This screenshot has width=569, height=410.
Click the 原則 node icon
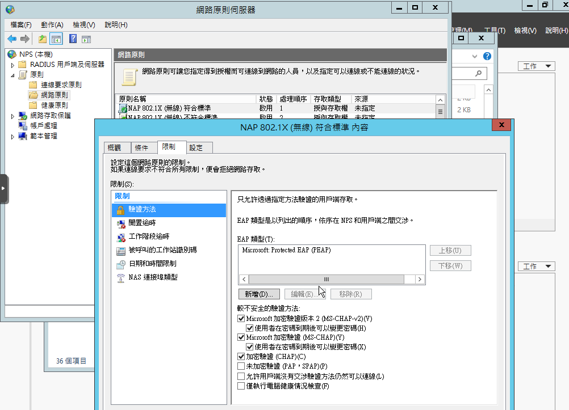coord(23,75)
